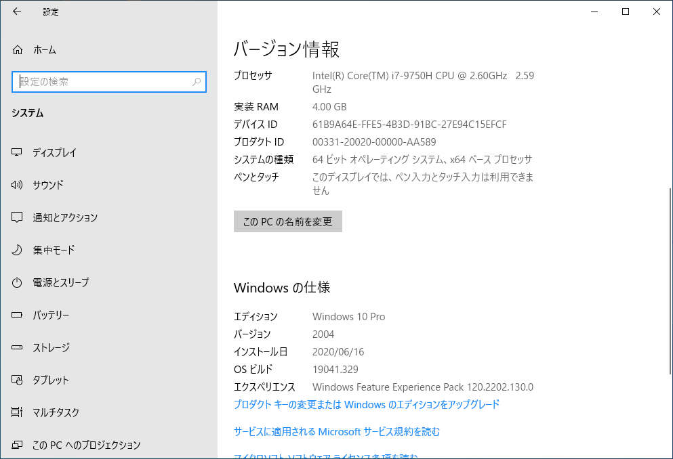Select the Power & sleep icon
The width and height of the screenshot is (673, 459).
click(17, 282)
